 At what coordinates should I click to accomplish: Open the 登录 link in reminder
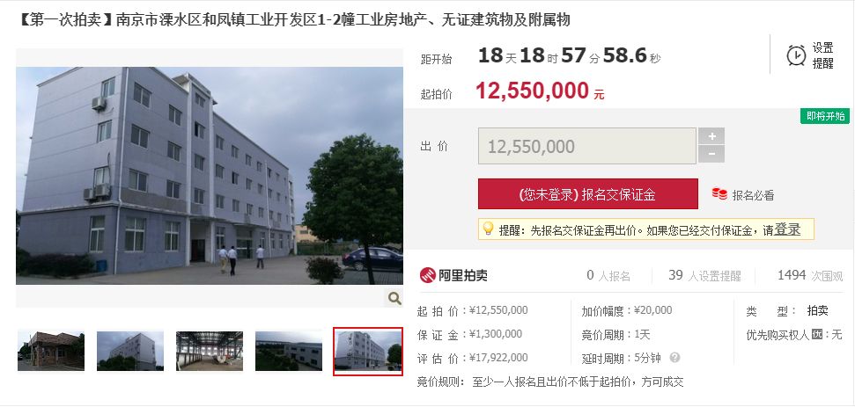787,229
